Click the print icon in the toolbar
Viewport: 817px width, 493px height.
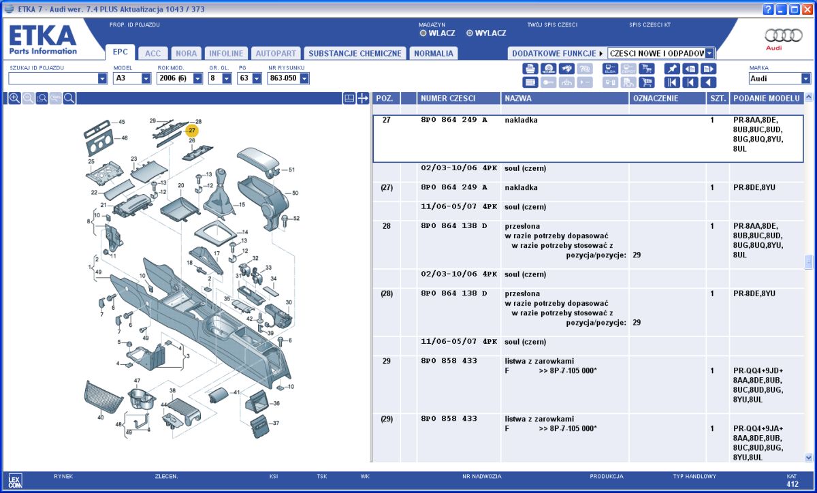coord(530,69)
